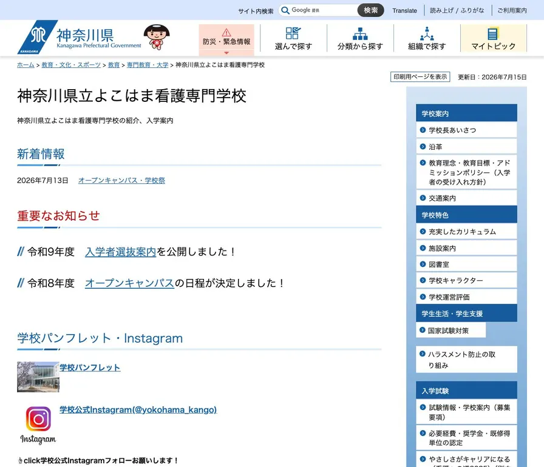
Task: Open オープンキャンパス schedule link under 令和8年度
Action: pos(129,283)
